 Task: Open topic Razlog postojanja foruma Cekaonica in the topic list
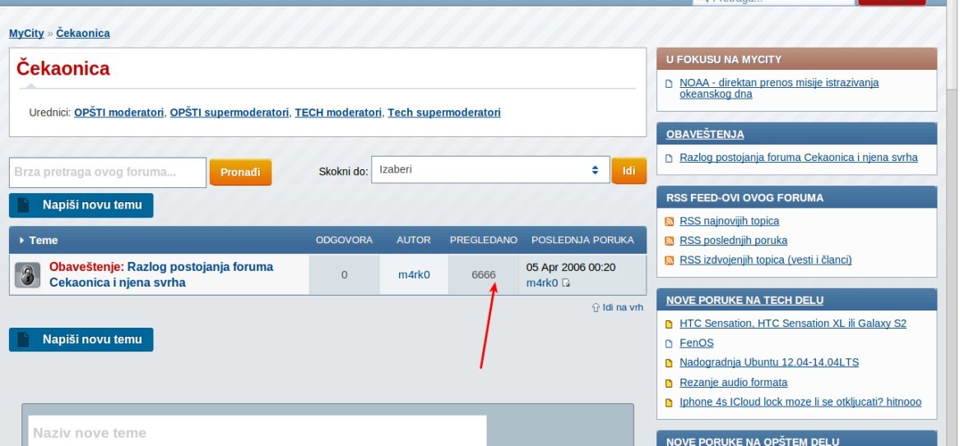click(x=161, y=275)
